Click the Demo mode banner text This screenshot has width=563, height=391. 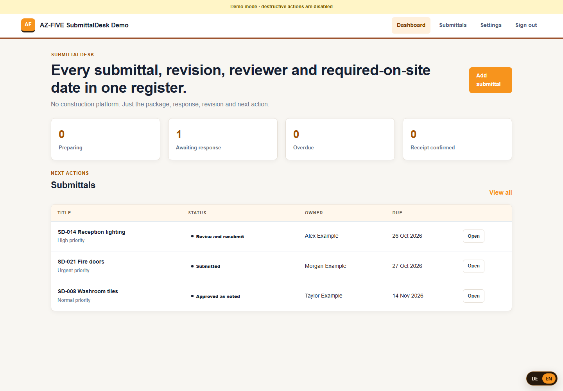click(x=281, y=7)
